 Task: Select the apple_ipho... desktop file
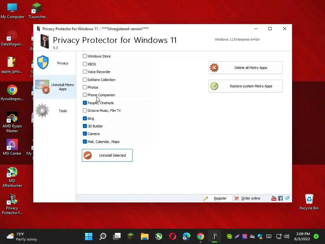(x=12, y=65)
